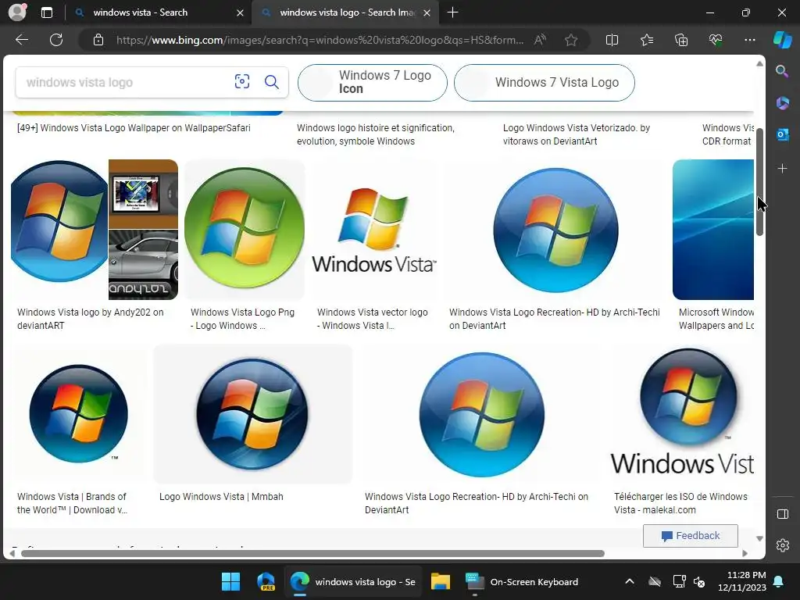Open the 'Windows Vista' wordmark logo thumbnail
This screenshot has width=800, height=600.
374,230
